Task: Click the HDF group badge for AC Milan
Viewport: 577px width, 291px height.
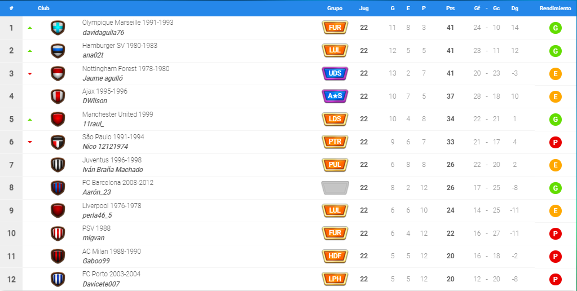Action: (x=335, y=256)
